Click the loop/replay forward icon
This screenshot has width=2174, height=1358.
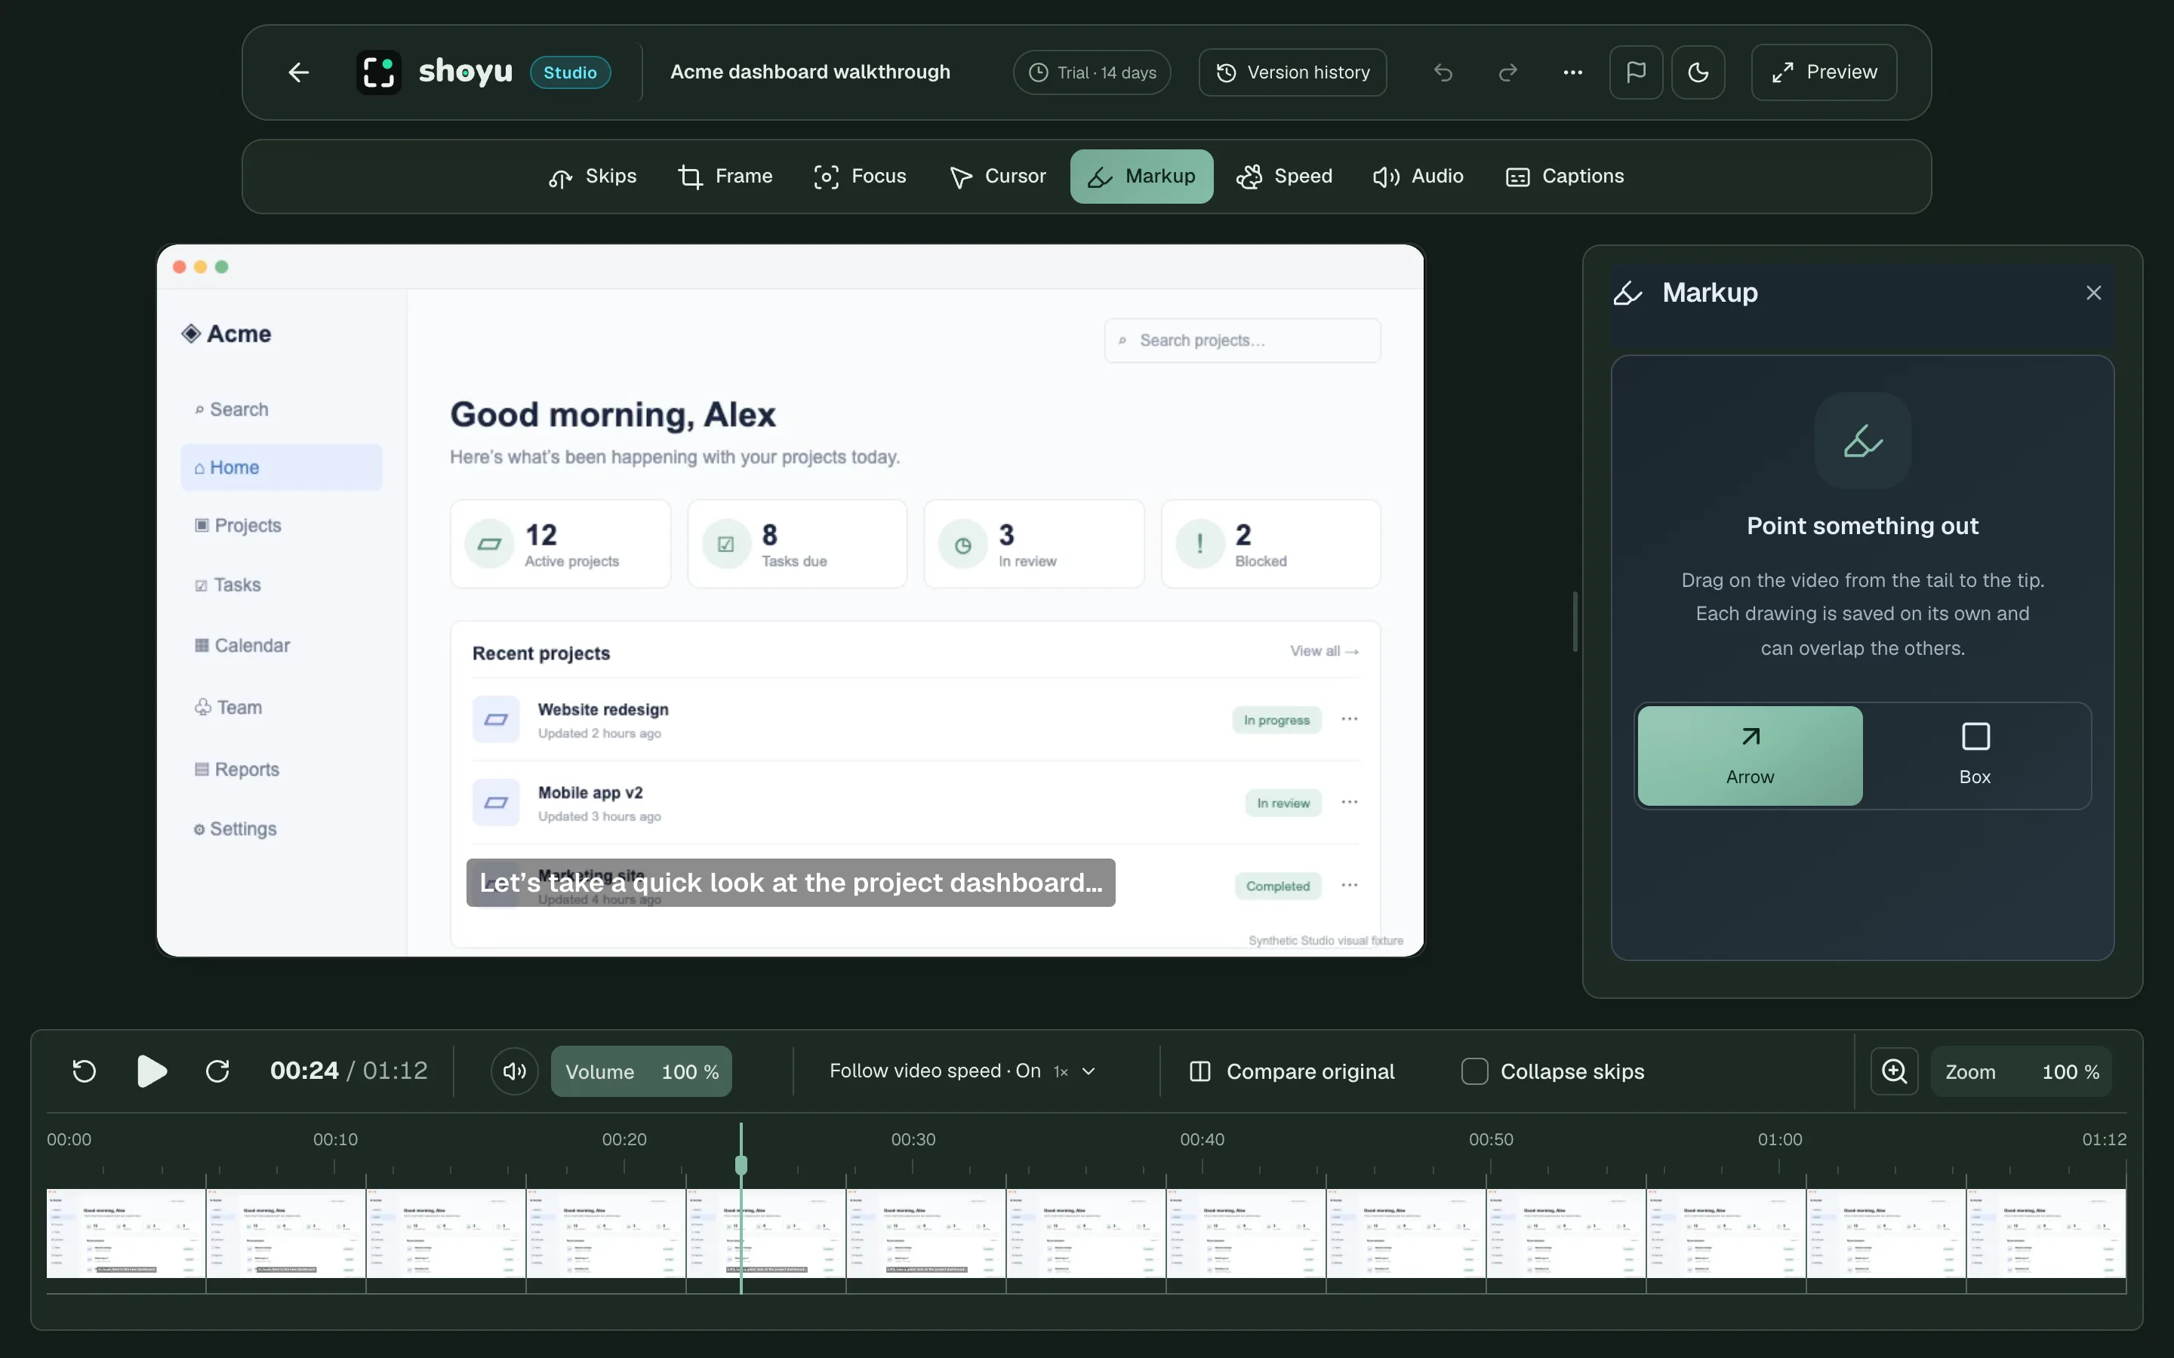point(217,1071)
